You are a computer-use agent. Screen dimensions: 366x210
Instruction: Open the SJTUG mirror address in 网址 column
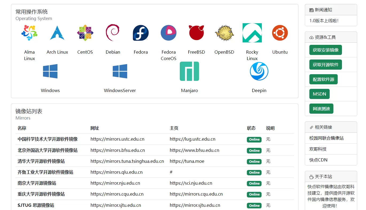(x=116, y=205)
